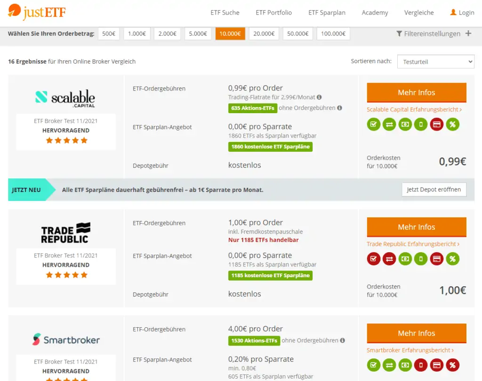Click Scalable Capital's green checkmark icon
The height and width of the screenshot is (381, 482).
click(x=373, y=124)
